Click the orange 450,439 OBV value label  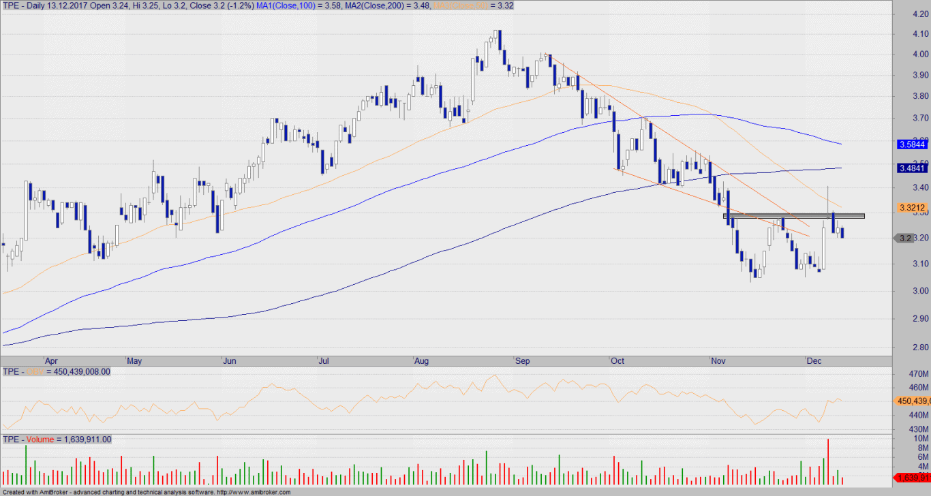click(x=913, y=401)
